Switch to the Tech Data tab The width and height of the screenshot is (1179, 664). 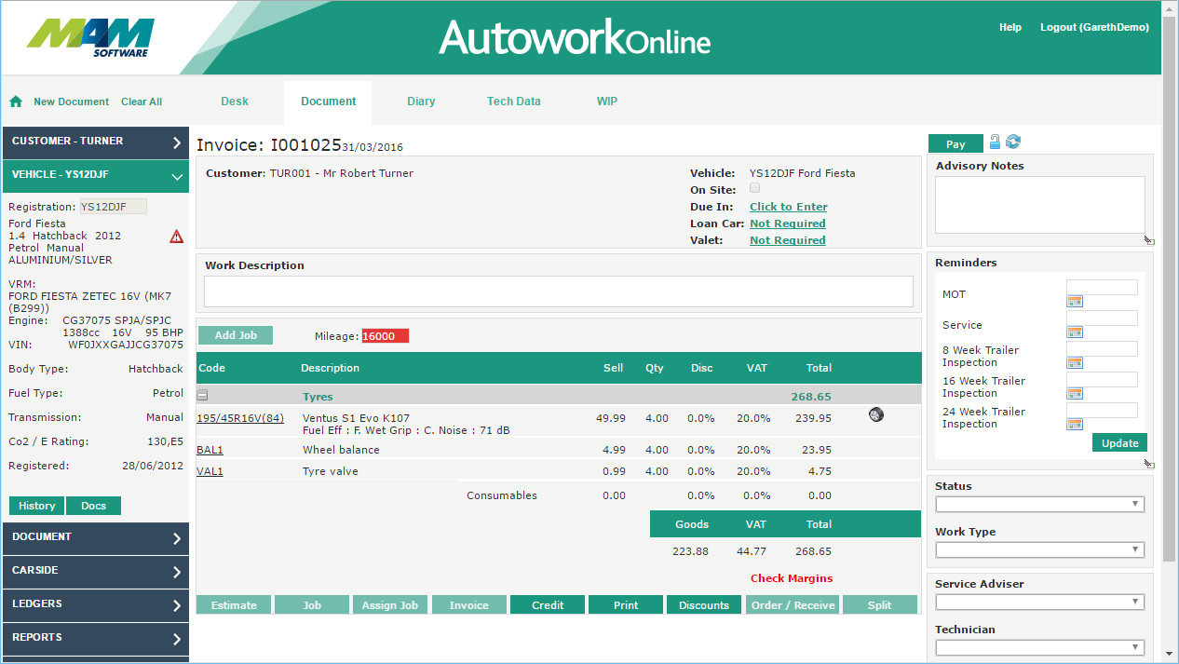pyautogui.click(x=513, y=102)
